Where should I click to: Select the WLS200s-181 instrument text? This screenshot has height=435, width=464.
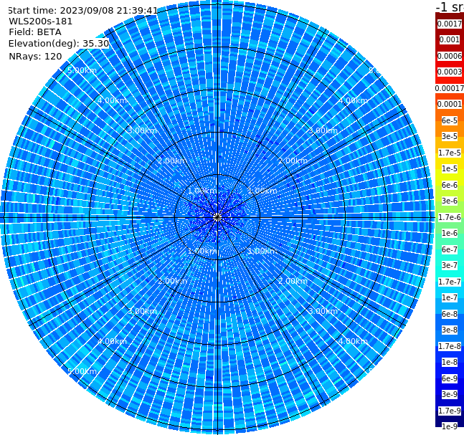pos(41,21)
